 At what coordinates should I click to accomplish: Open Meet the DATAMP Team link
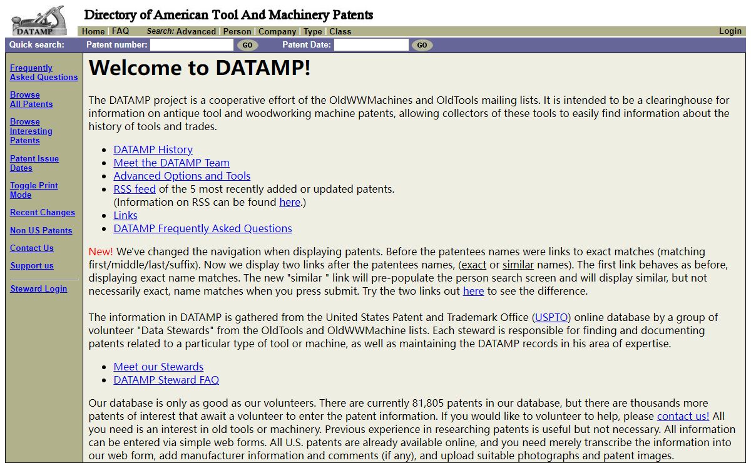tap(171, 163)
